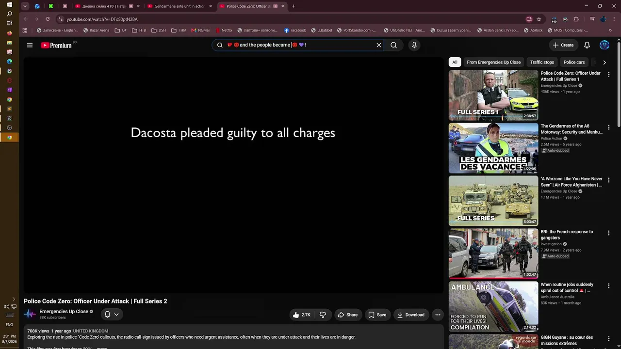Select the Police cars chip
Screen dimensions: 621x349
pyautogui.click(x=574, y=62)
